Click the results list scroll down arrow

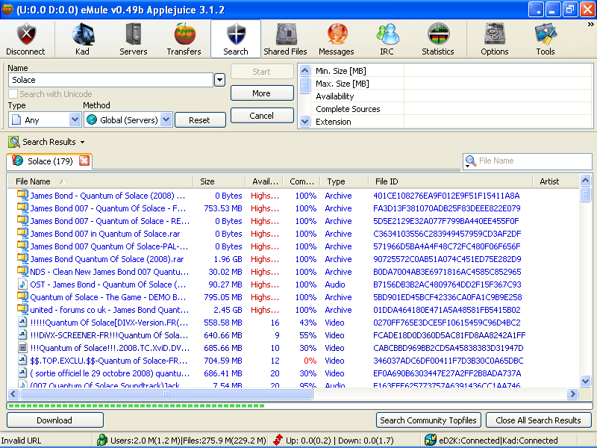pyautogui.click(x=585, y=380)
